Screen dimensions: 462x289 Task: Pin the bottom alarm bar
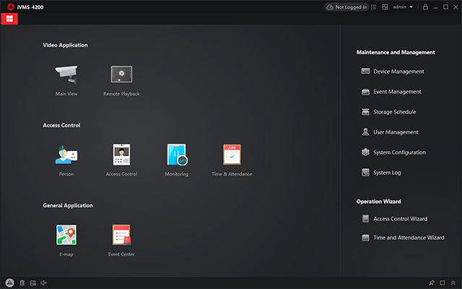coord(431,282)
